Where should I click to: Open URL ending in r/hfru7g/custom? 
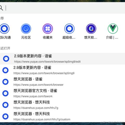click(42, 119)
